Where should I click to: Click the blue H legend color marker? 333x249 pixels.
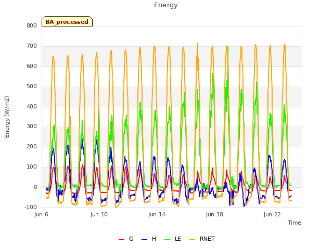point(144,240)
